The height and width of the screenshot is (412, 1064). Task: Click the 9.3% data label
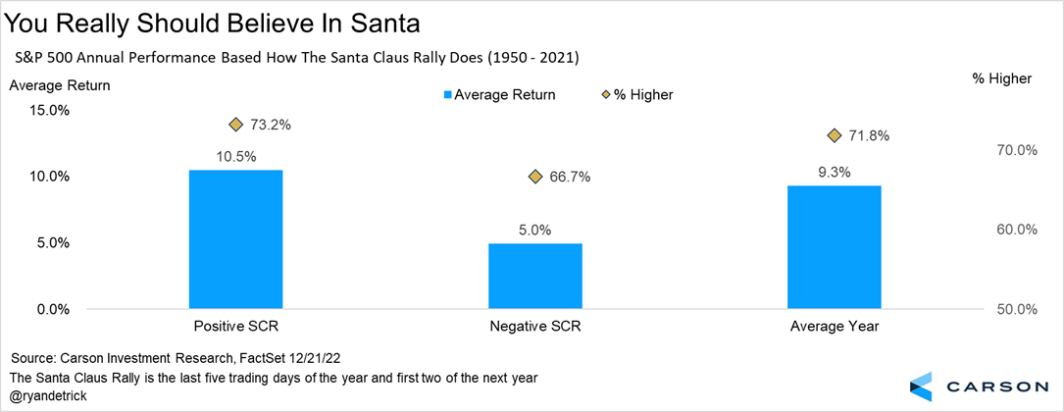[x=835, y=171]
